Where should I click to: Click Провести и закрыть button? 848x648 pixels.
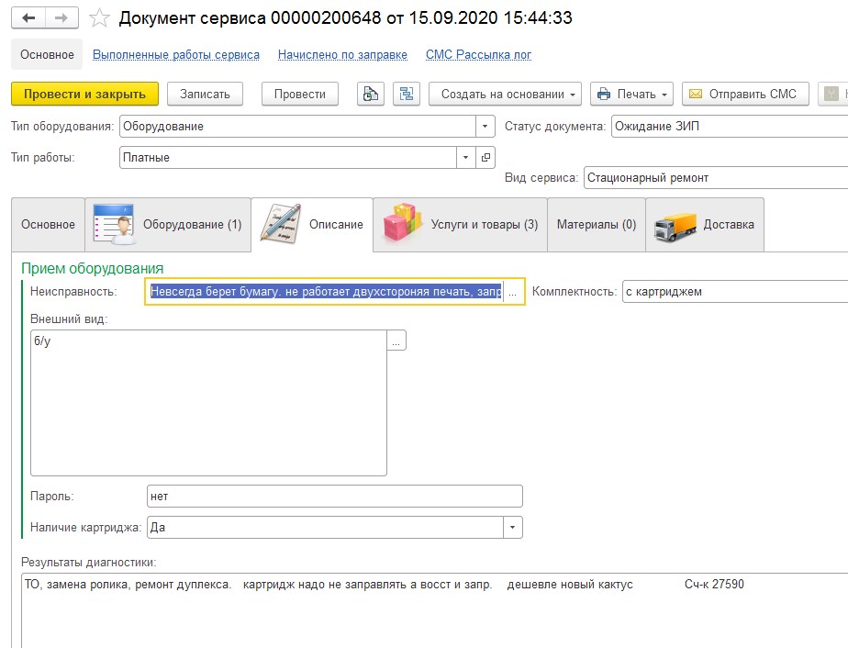pos(85,95)
